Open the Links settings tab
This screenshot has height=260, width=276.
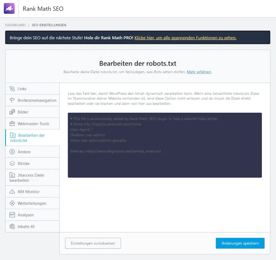click(32, 89)
